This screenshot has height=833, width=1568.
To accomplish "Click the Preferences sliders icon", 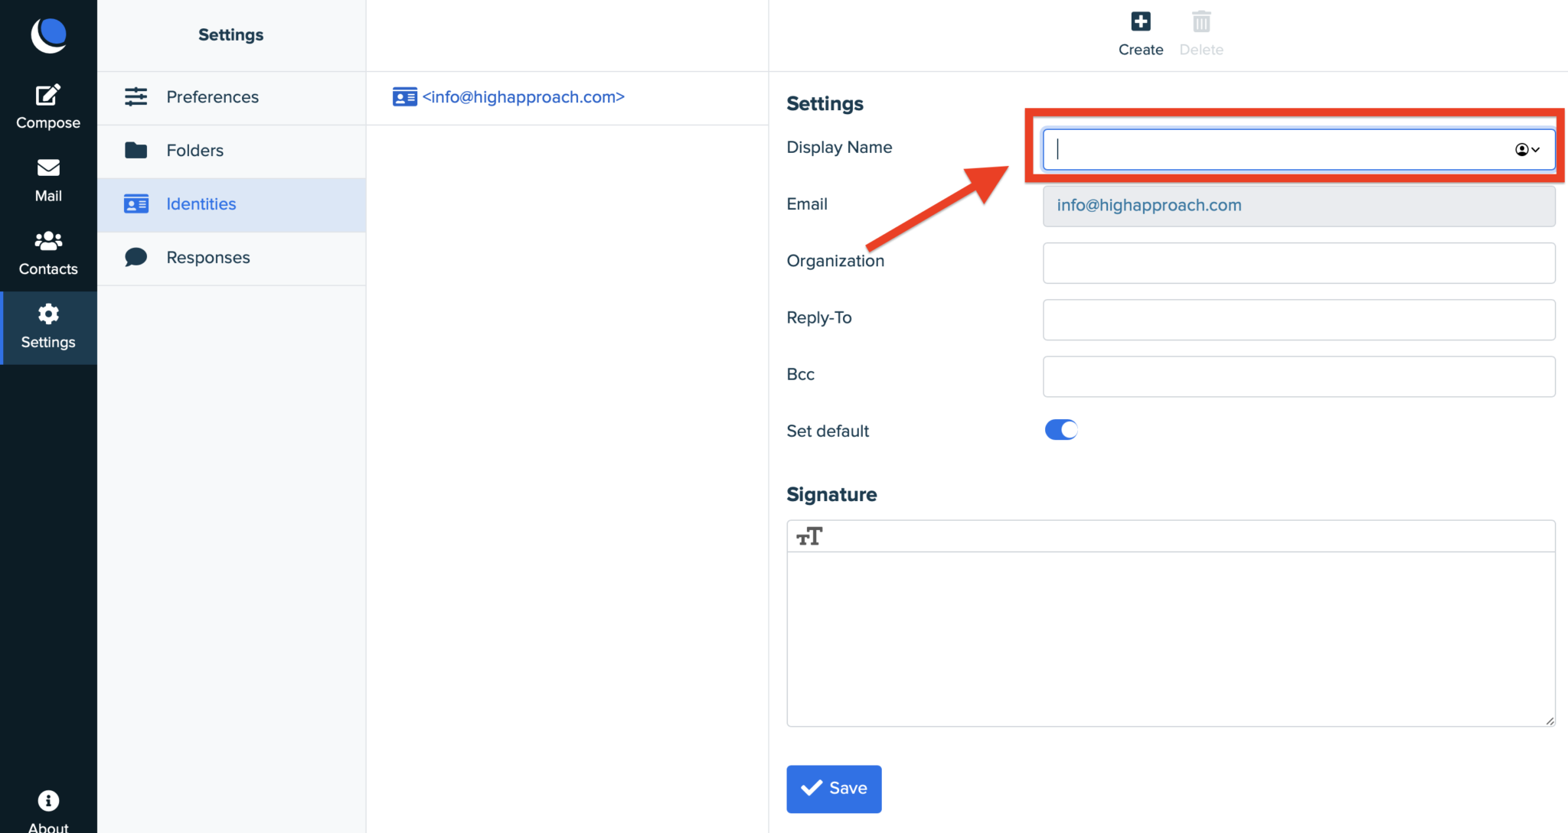I will click(x=136, y=96).
